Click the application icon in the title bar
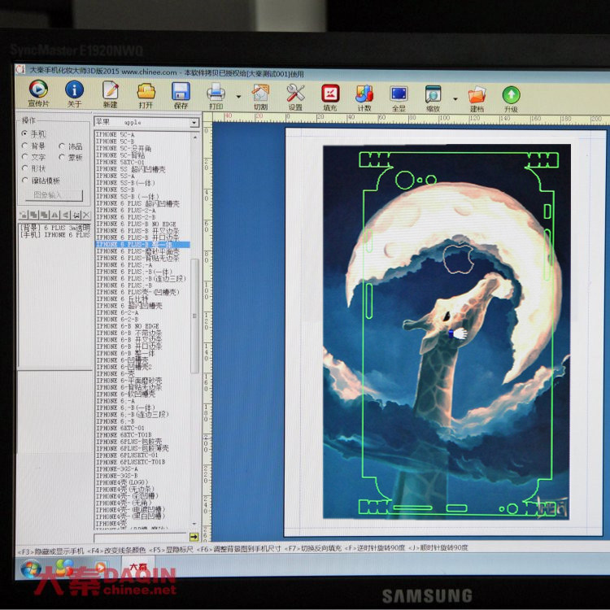The height and width of the screenshot is (610, 610). point(20,70)
